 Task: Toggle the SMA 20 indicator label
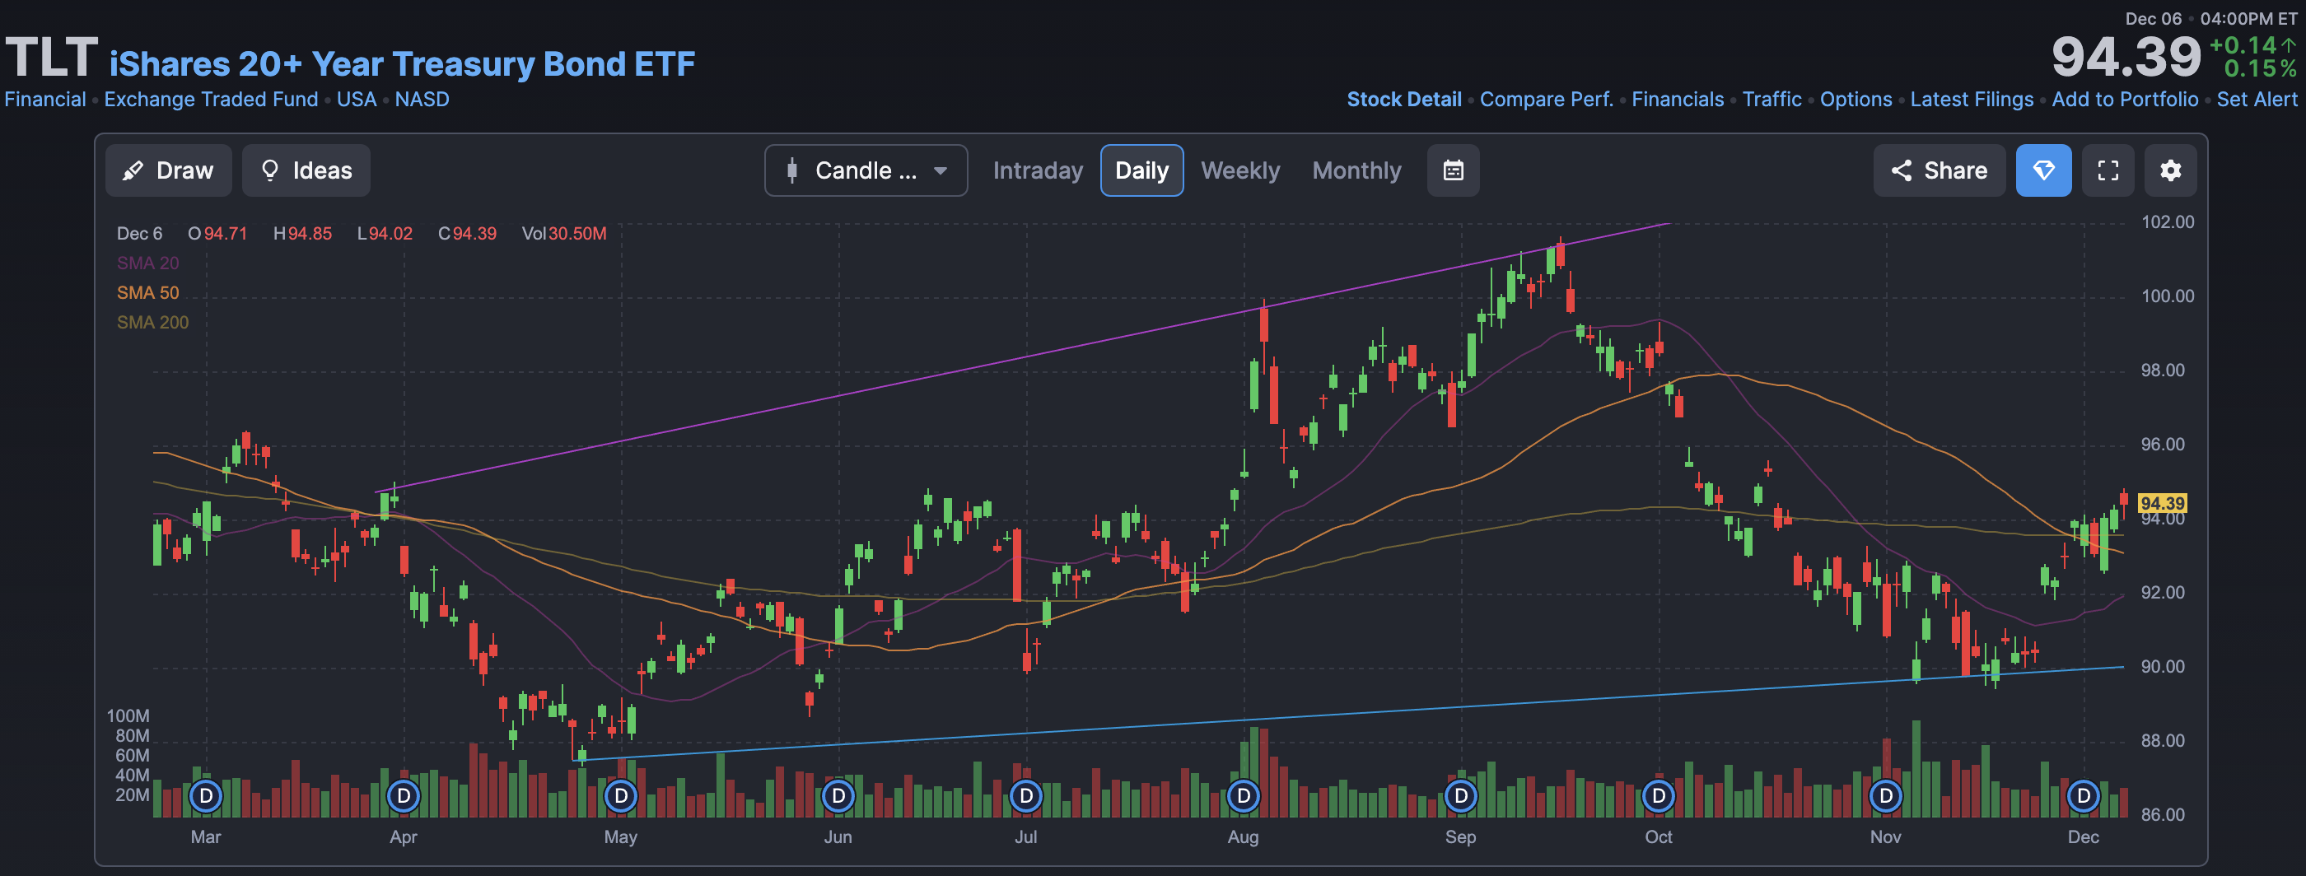147,263
